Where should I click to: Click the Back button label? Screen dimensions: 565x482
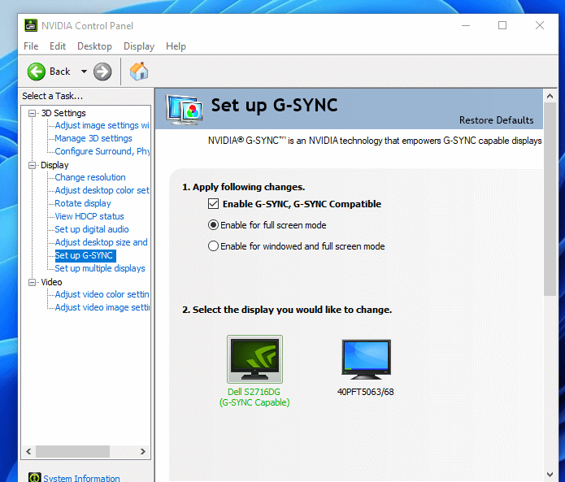pos(60,72)
